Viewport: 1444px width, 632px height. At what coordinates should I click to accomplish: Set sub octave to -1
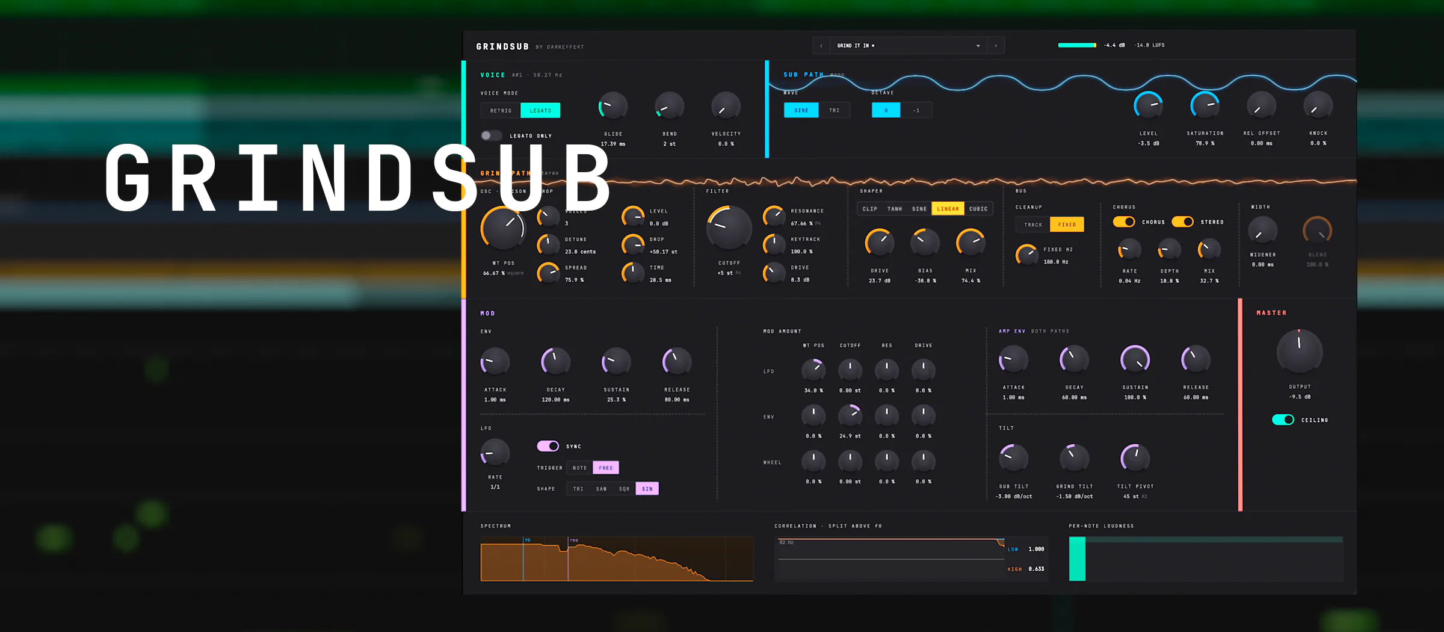coord(916,110)
